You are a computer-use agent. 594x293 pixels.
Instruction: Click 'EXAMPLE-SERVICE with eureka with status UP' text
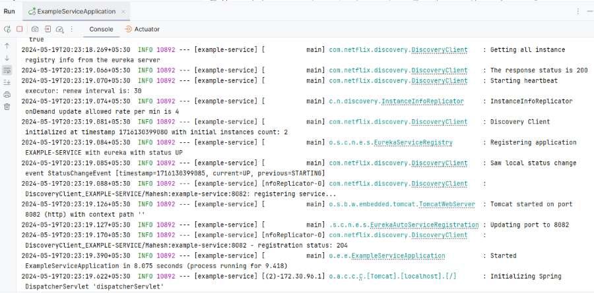coord(104,153)
